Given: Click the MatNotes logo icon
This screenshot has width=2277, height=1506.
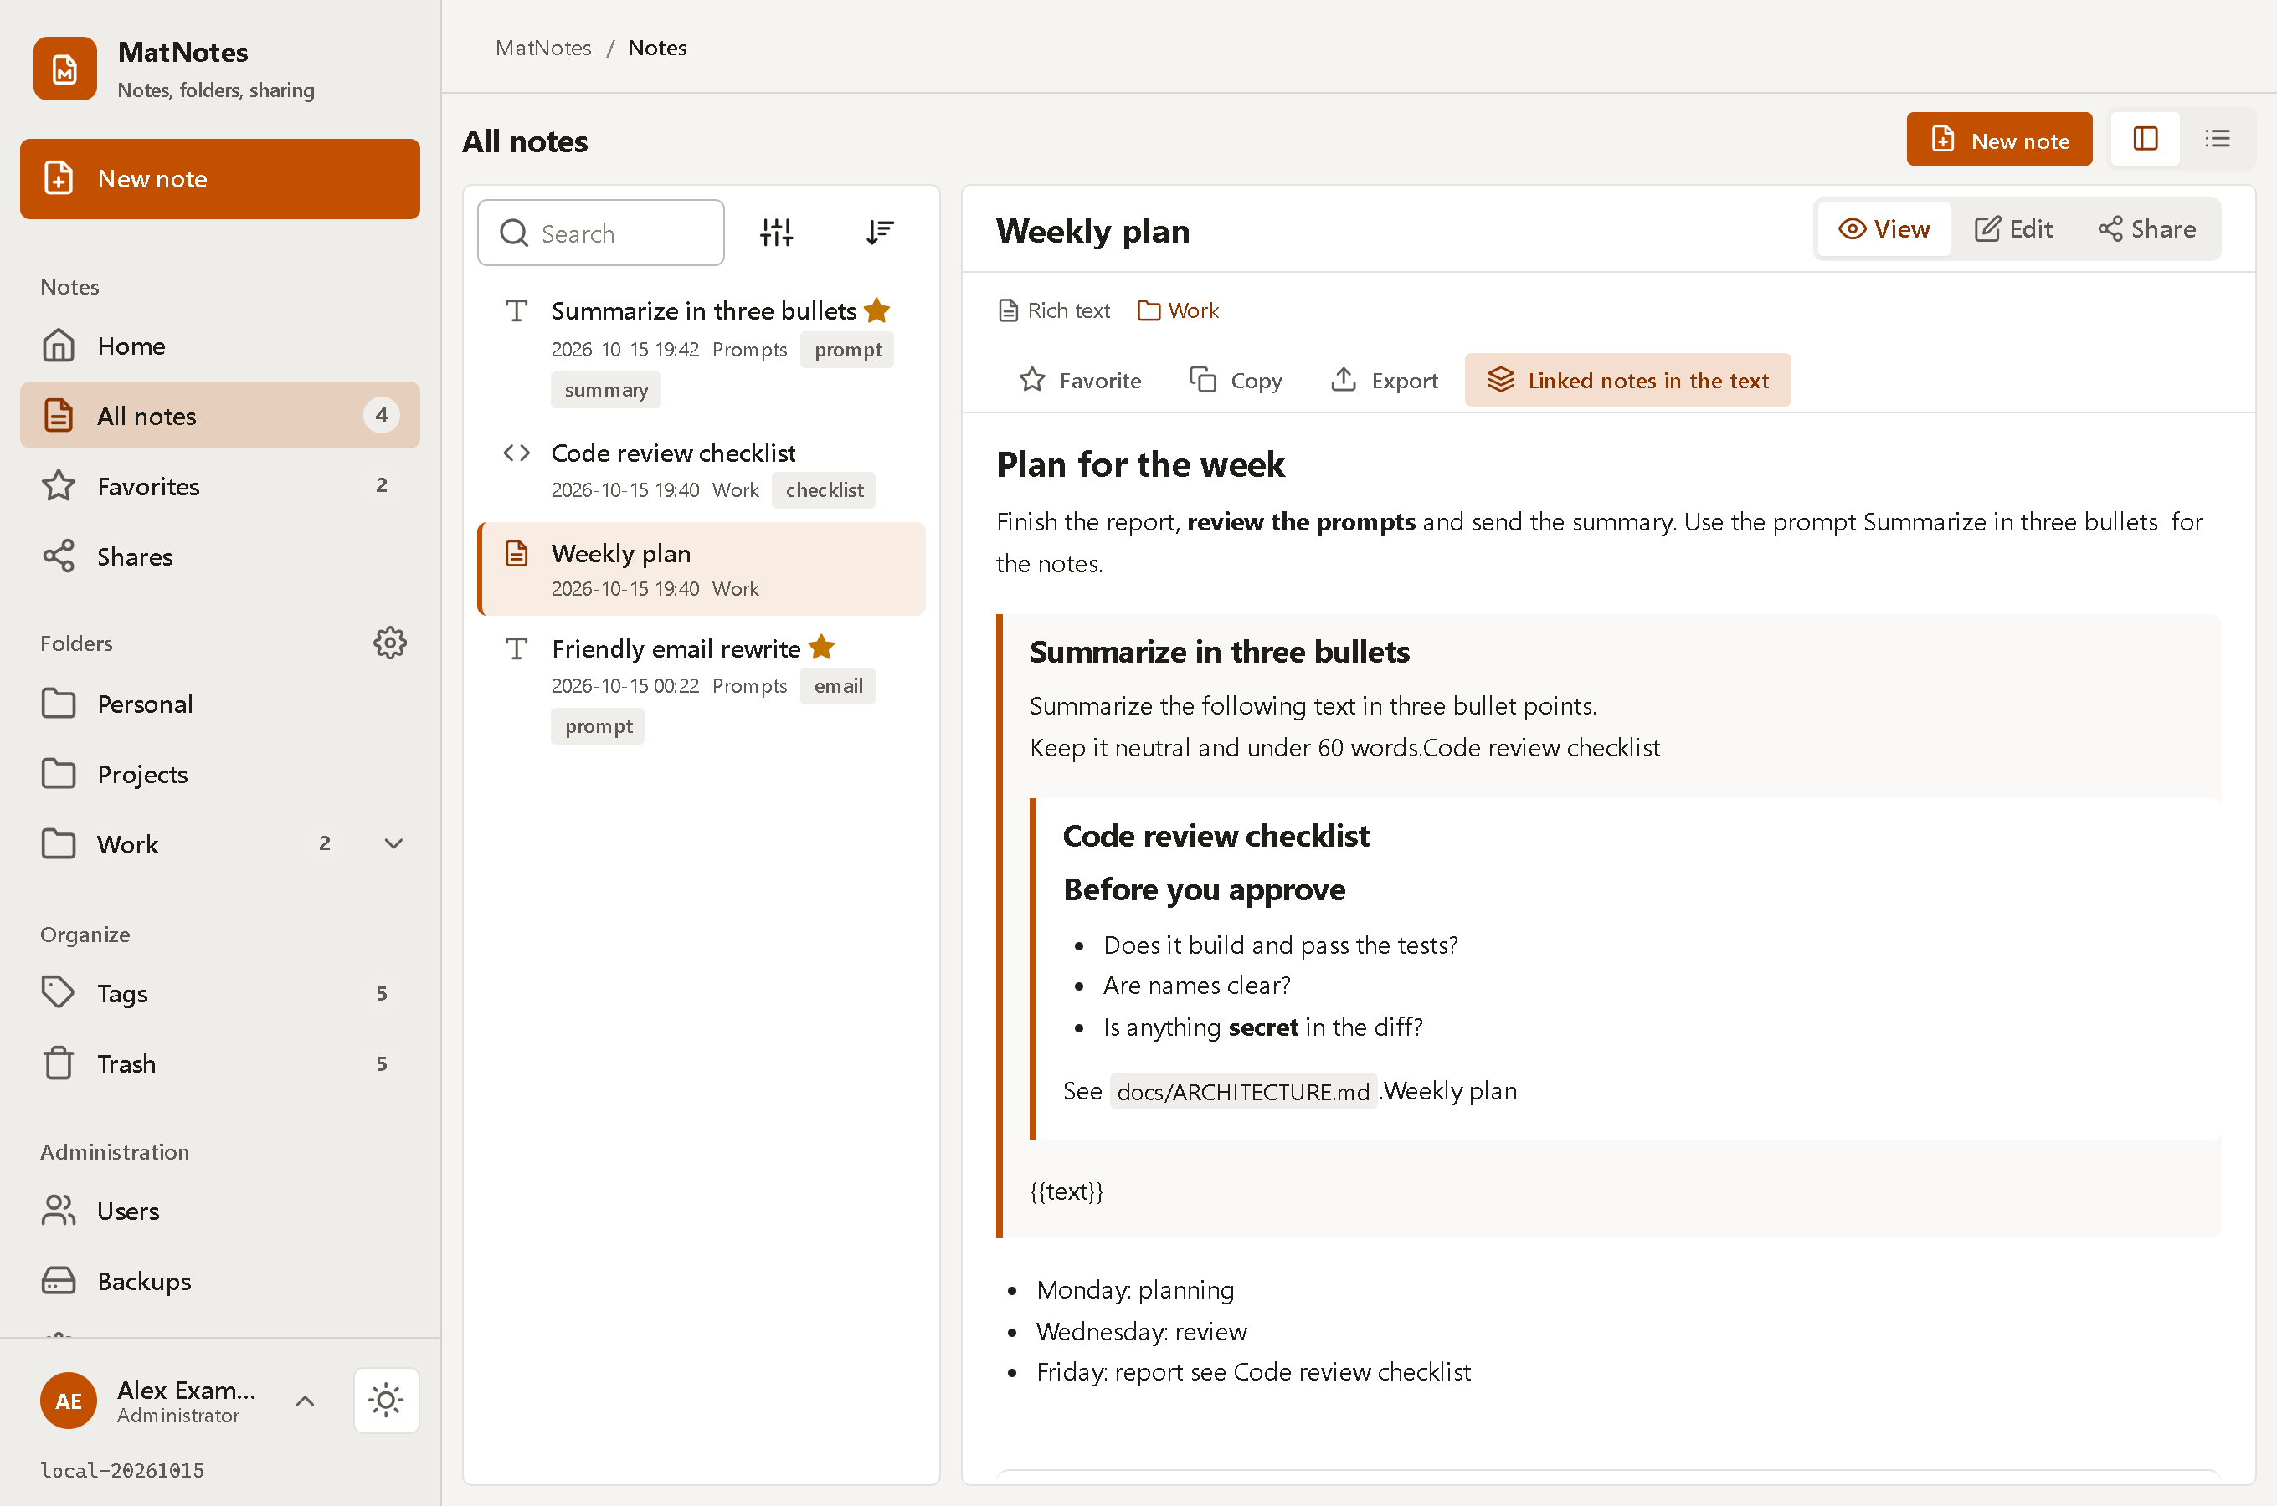Looking at the screenshot, I should point(64,69).
